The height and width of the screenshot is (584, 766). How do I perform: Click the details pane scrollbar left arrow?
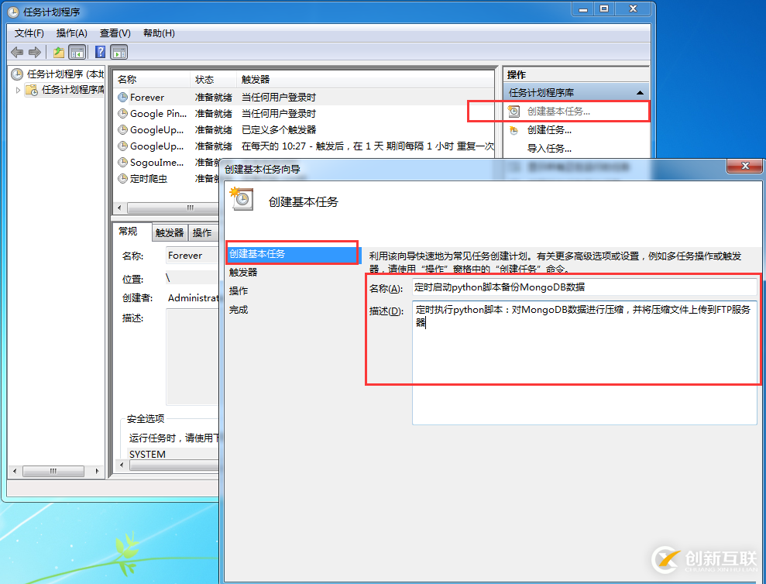click(122, 465)
